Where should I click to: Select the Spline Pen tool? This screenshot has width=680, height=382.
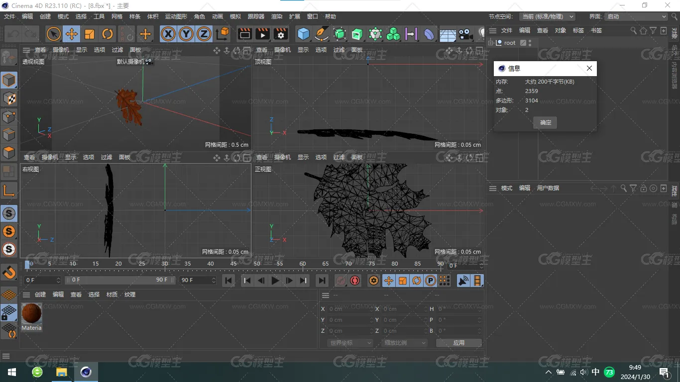322,34
